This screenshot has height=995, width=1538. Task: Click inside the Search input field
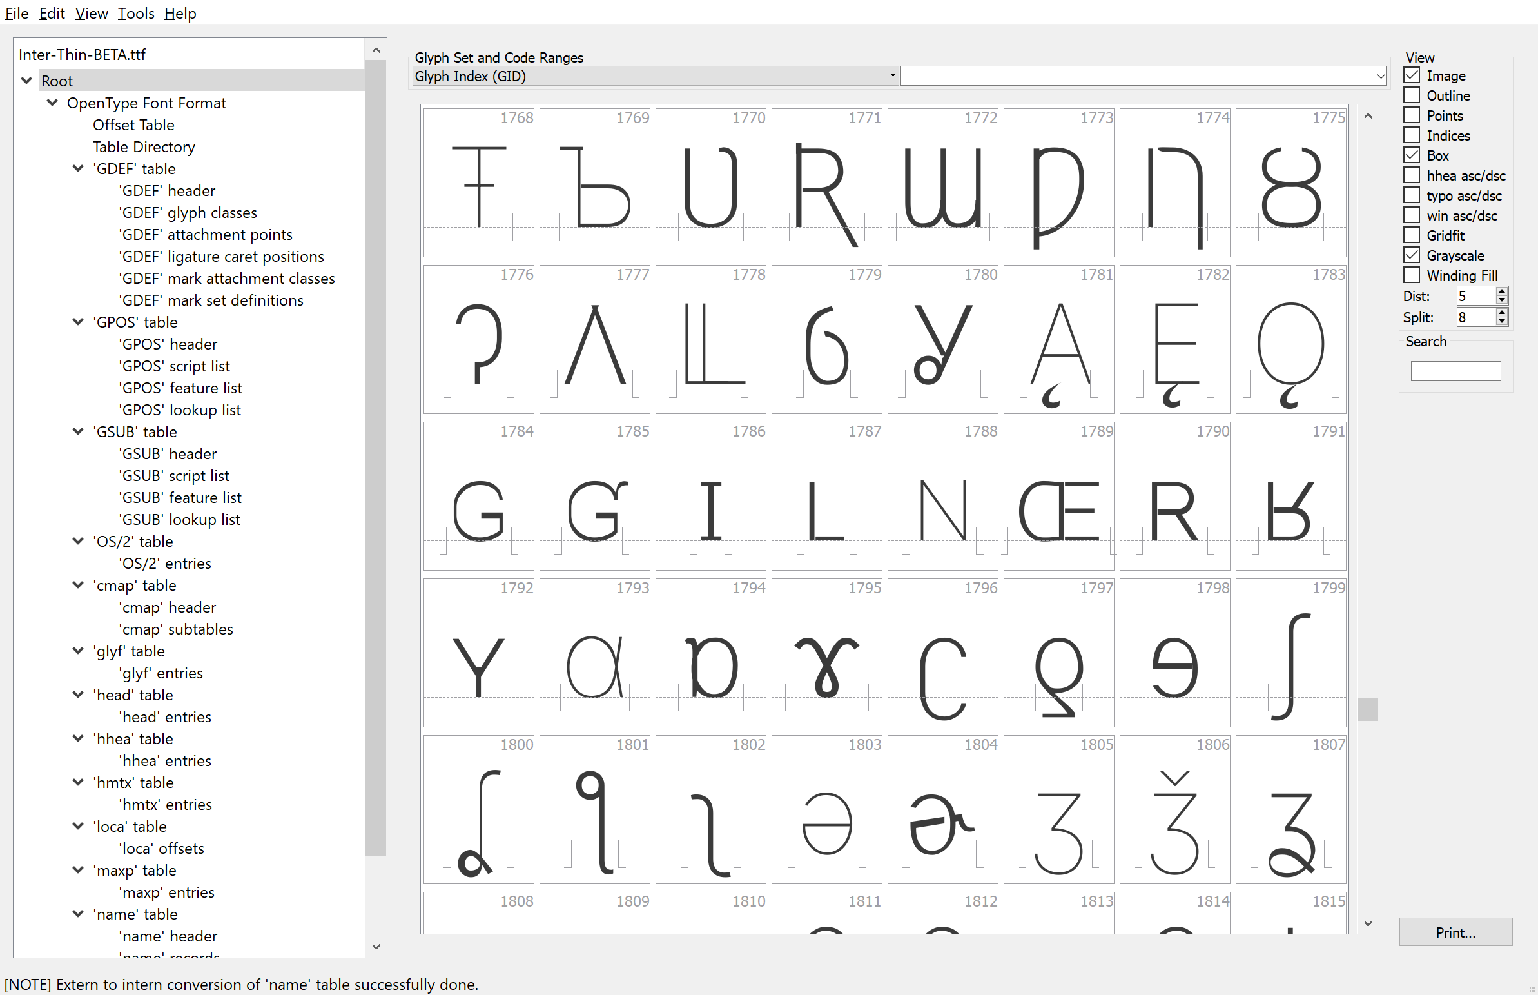pos(1455,370)
